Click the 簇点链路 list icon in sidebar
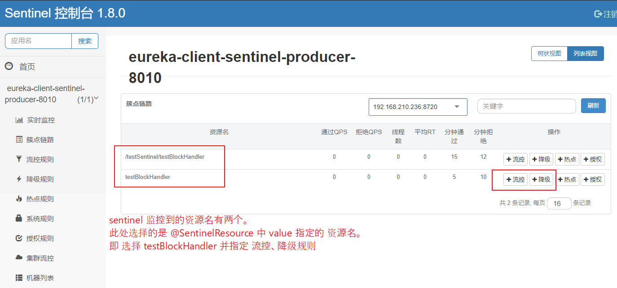The width and height of the screenshot is (617, 288). coord(19,140)
